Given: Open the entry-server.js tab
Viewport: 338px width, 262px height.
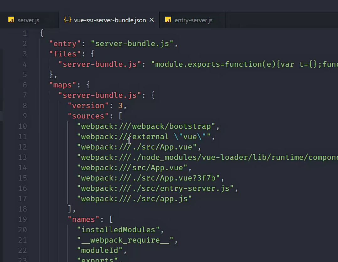Looking at the screenshot, I should 193,20.
